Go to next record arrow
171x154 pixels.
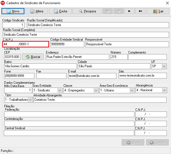pos(130,11)
